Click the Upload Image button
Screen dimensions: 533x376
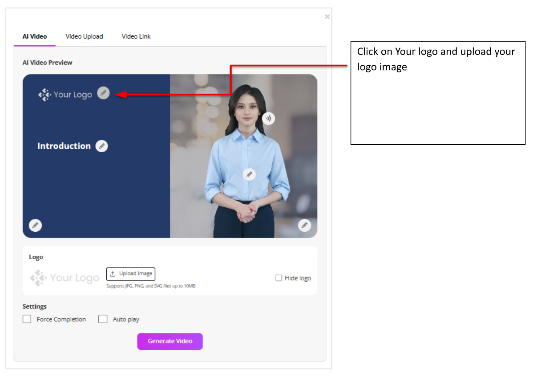pyautogui.click(x=131, y=274)
